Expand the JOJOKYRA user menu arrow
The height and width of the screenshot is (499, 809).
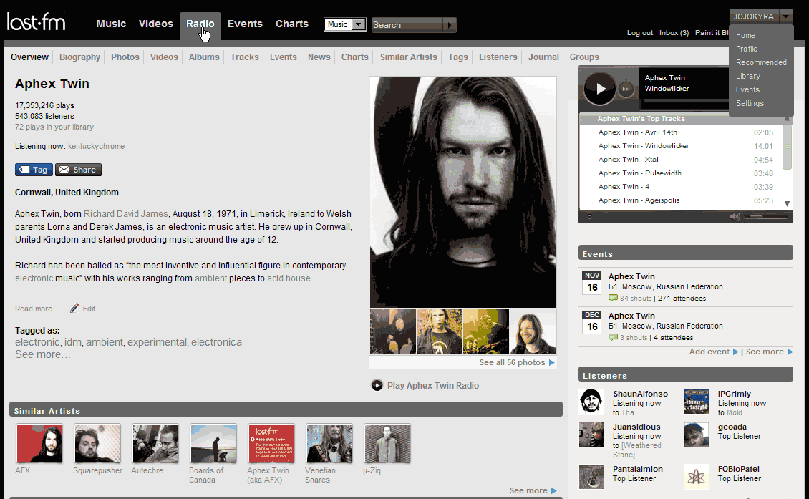[785, 16]
